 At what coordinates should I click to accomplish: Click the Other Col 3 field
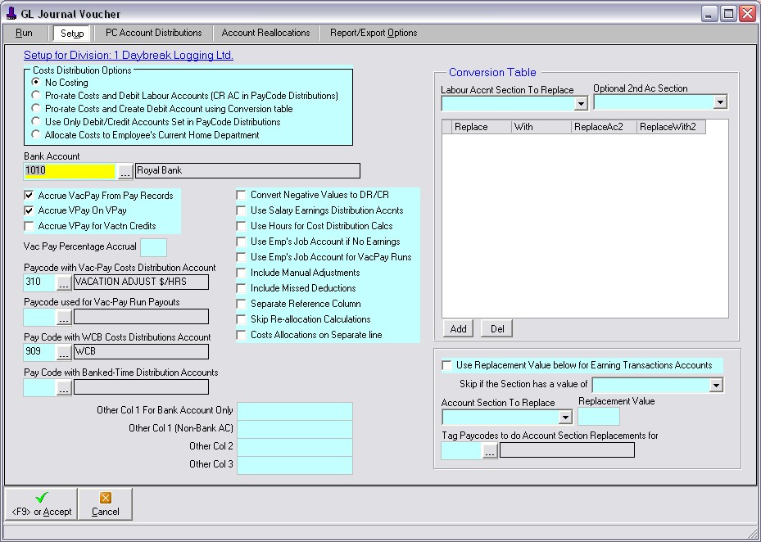pyautogui.click(x=295, y=465)
